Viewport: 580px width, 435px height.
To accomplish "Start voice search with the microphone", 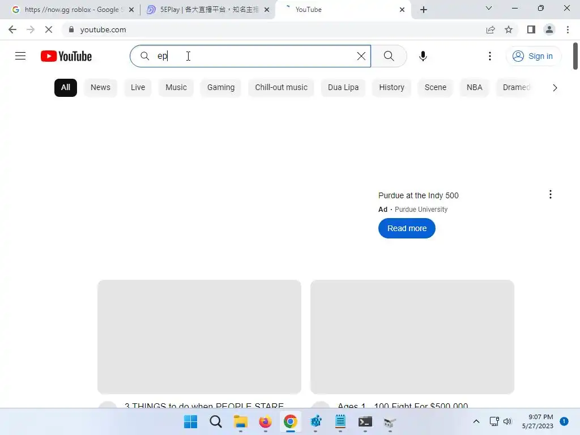I will 423,56.
